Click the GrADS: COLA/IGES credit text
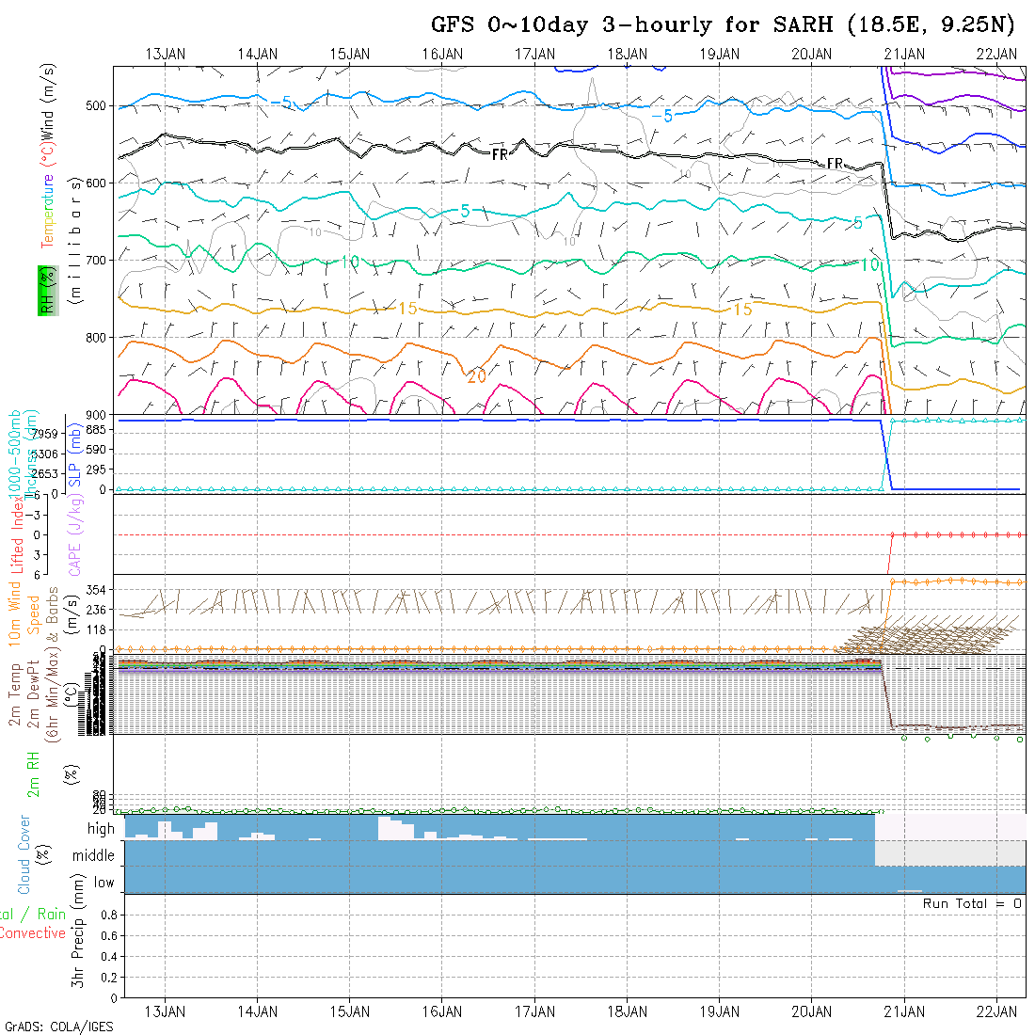Viewport: 1035px width, 1035px height. 58,1027
